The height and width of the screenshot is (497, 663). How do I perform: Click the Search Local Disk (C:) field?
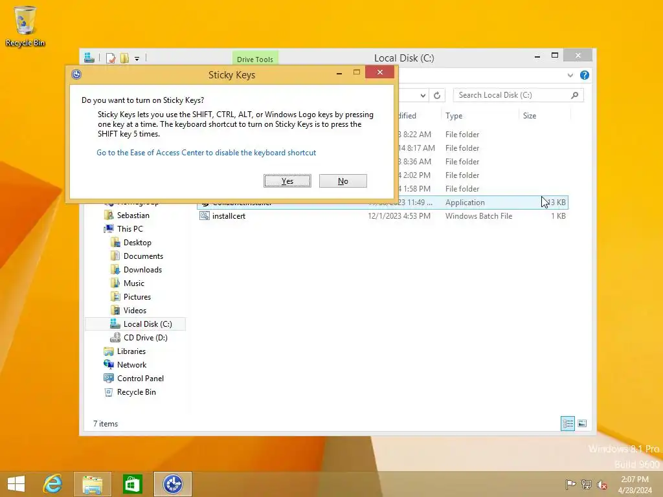point(518,95)
